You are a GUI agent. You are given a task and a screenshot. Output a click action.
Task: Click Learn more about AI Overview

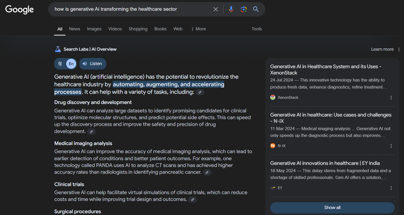(382, 49)
